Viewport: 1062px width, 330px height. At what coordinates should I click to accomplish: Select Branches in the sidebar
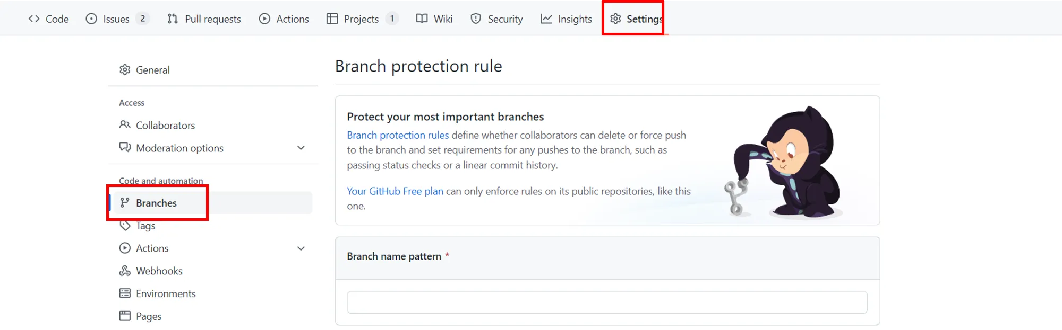tap(213, 203)
